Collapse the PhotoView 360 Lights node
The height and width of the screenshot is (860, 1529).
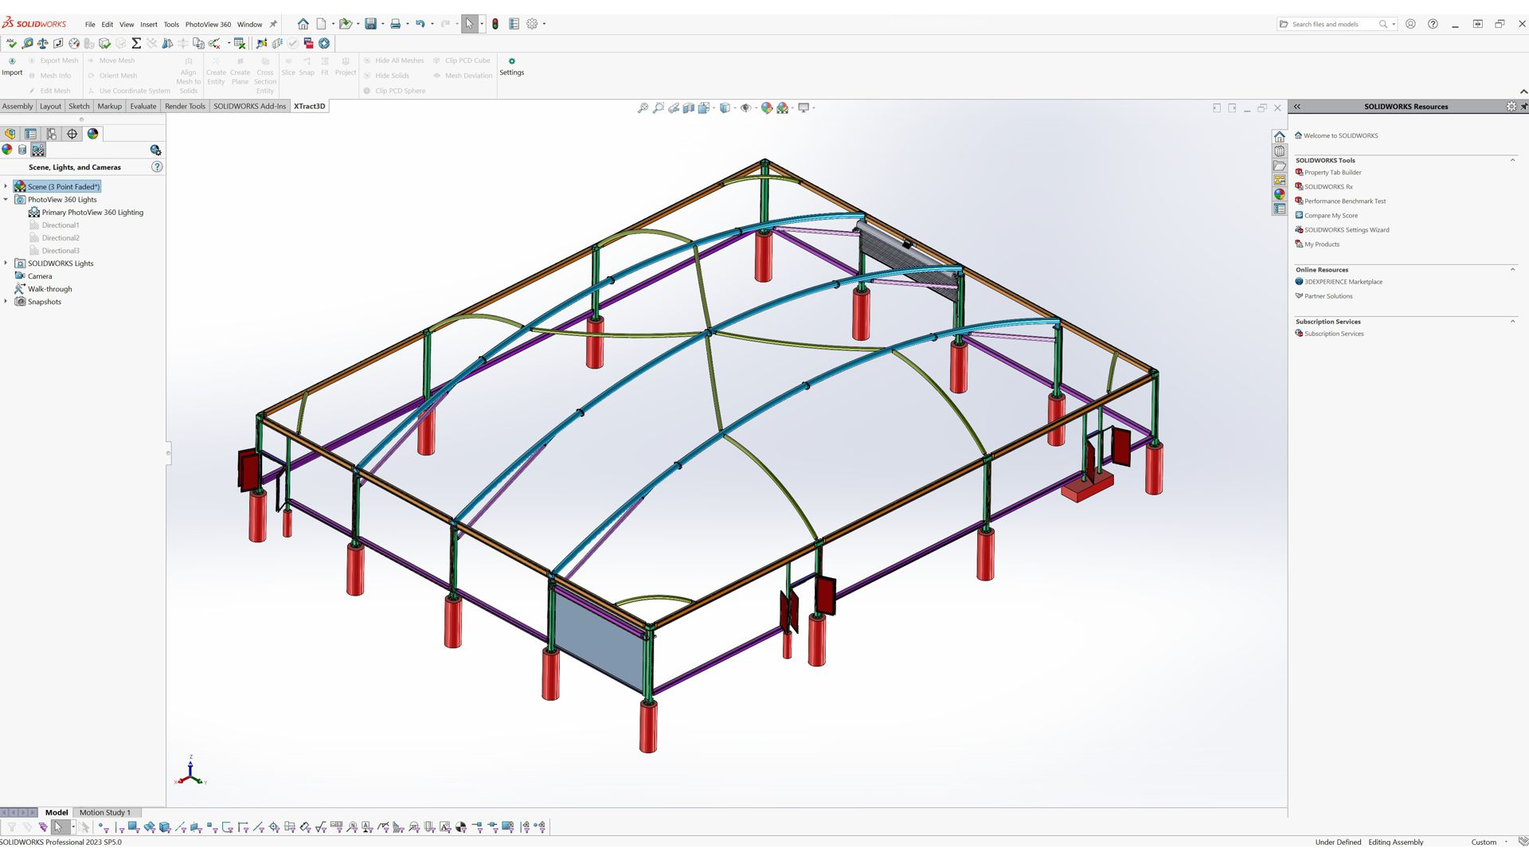click(x=6, y=199)
